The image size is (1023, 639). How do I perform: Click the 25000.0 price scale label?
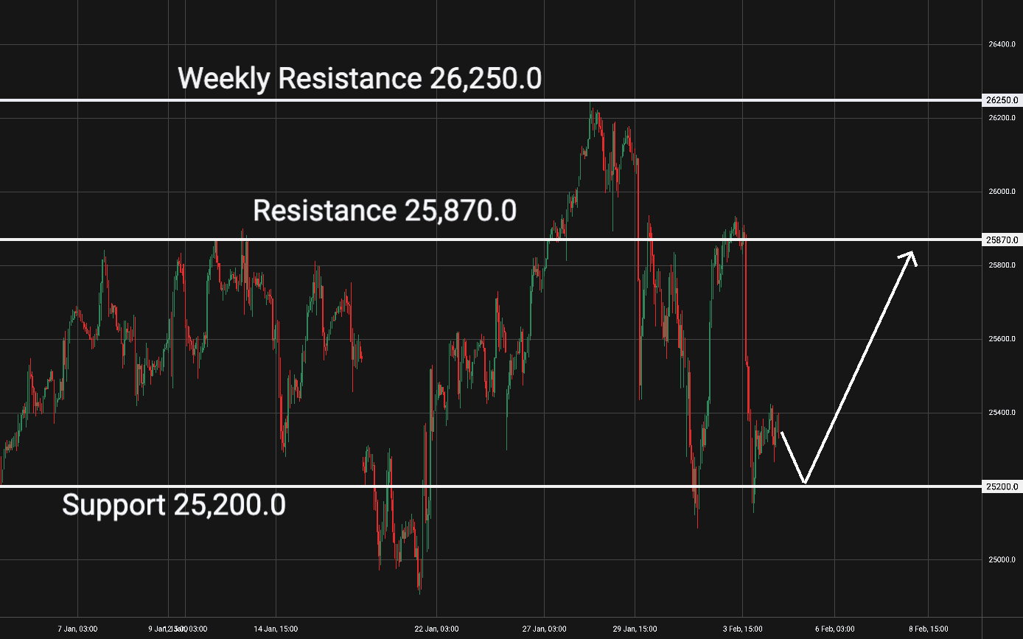point(1002,560)
